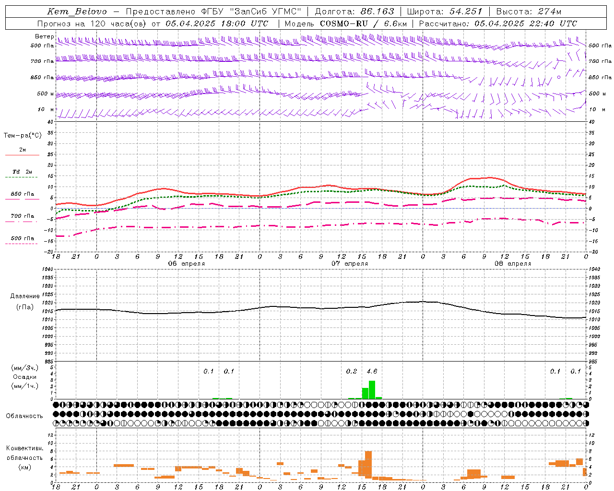The width and height of the screenshot is (614, 491).
Task: Click the (мм/1ч.) precipitation unit label
Action: point(25,386)
